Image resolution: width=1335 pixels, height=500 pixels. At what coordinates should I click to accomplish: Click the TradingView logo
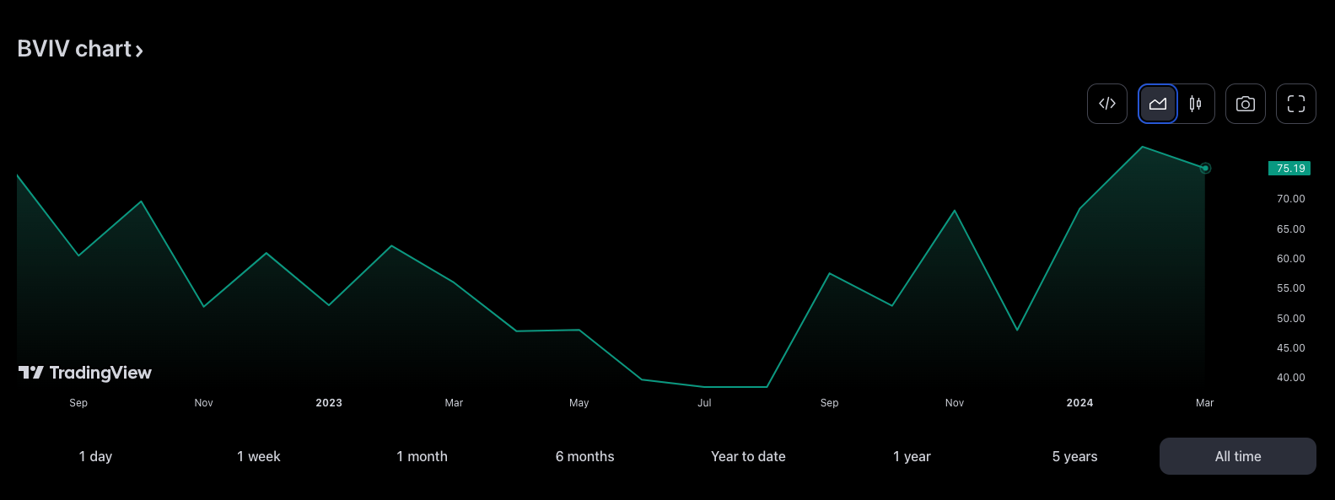coord(85,373)
